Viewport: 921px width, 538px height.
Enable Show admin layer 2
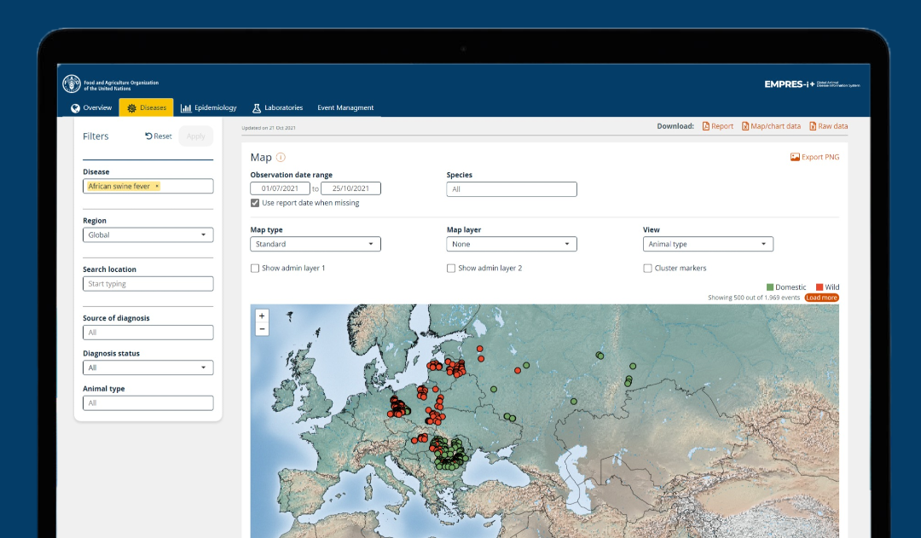pyautogui.click(x=451, y=269)
